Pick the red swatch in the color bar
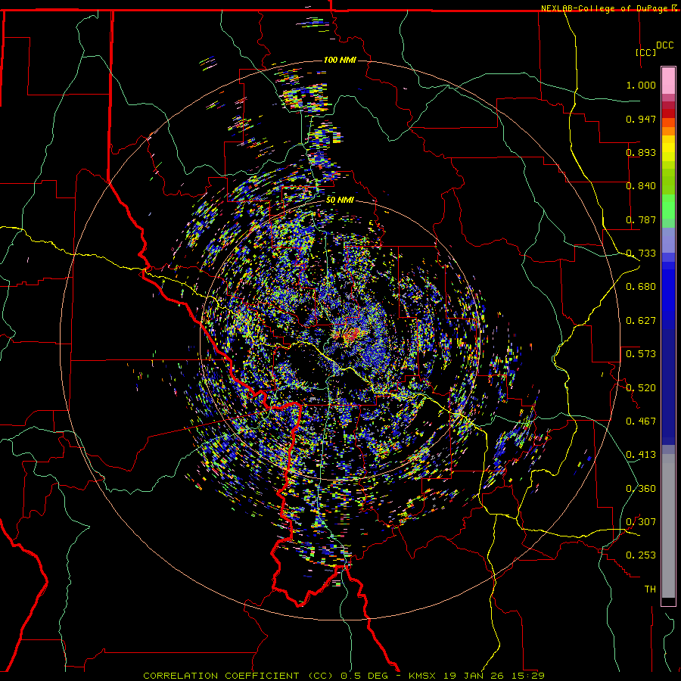 [x=668, y=113]
